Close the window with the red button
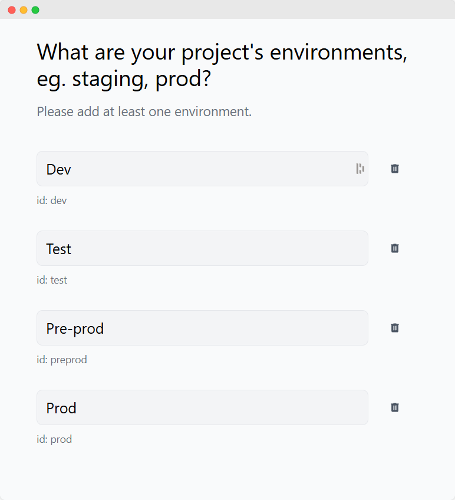Screen dimensions: 455x500 (12, 10)
